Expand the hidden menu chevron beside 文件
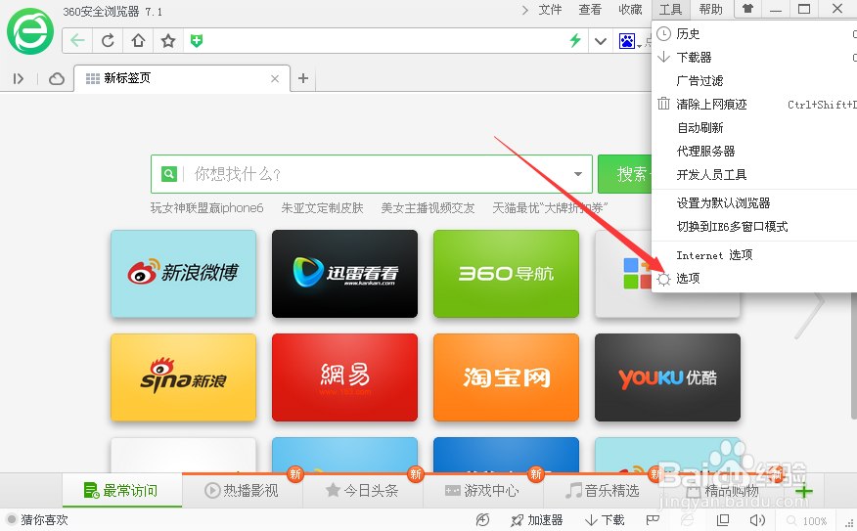 (x=524, y=10)
